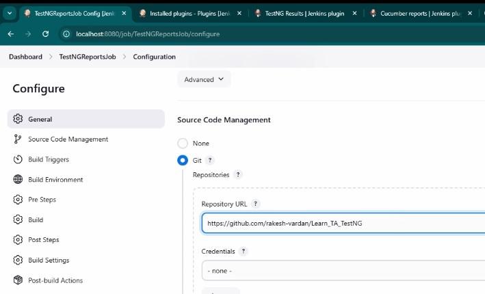Switch to TestNG Results Jenkins plugin tab
Screen dimensions: 485x294
click(304, 13)
